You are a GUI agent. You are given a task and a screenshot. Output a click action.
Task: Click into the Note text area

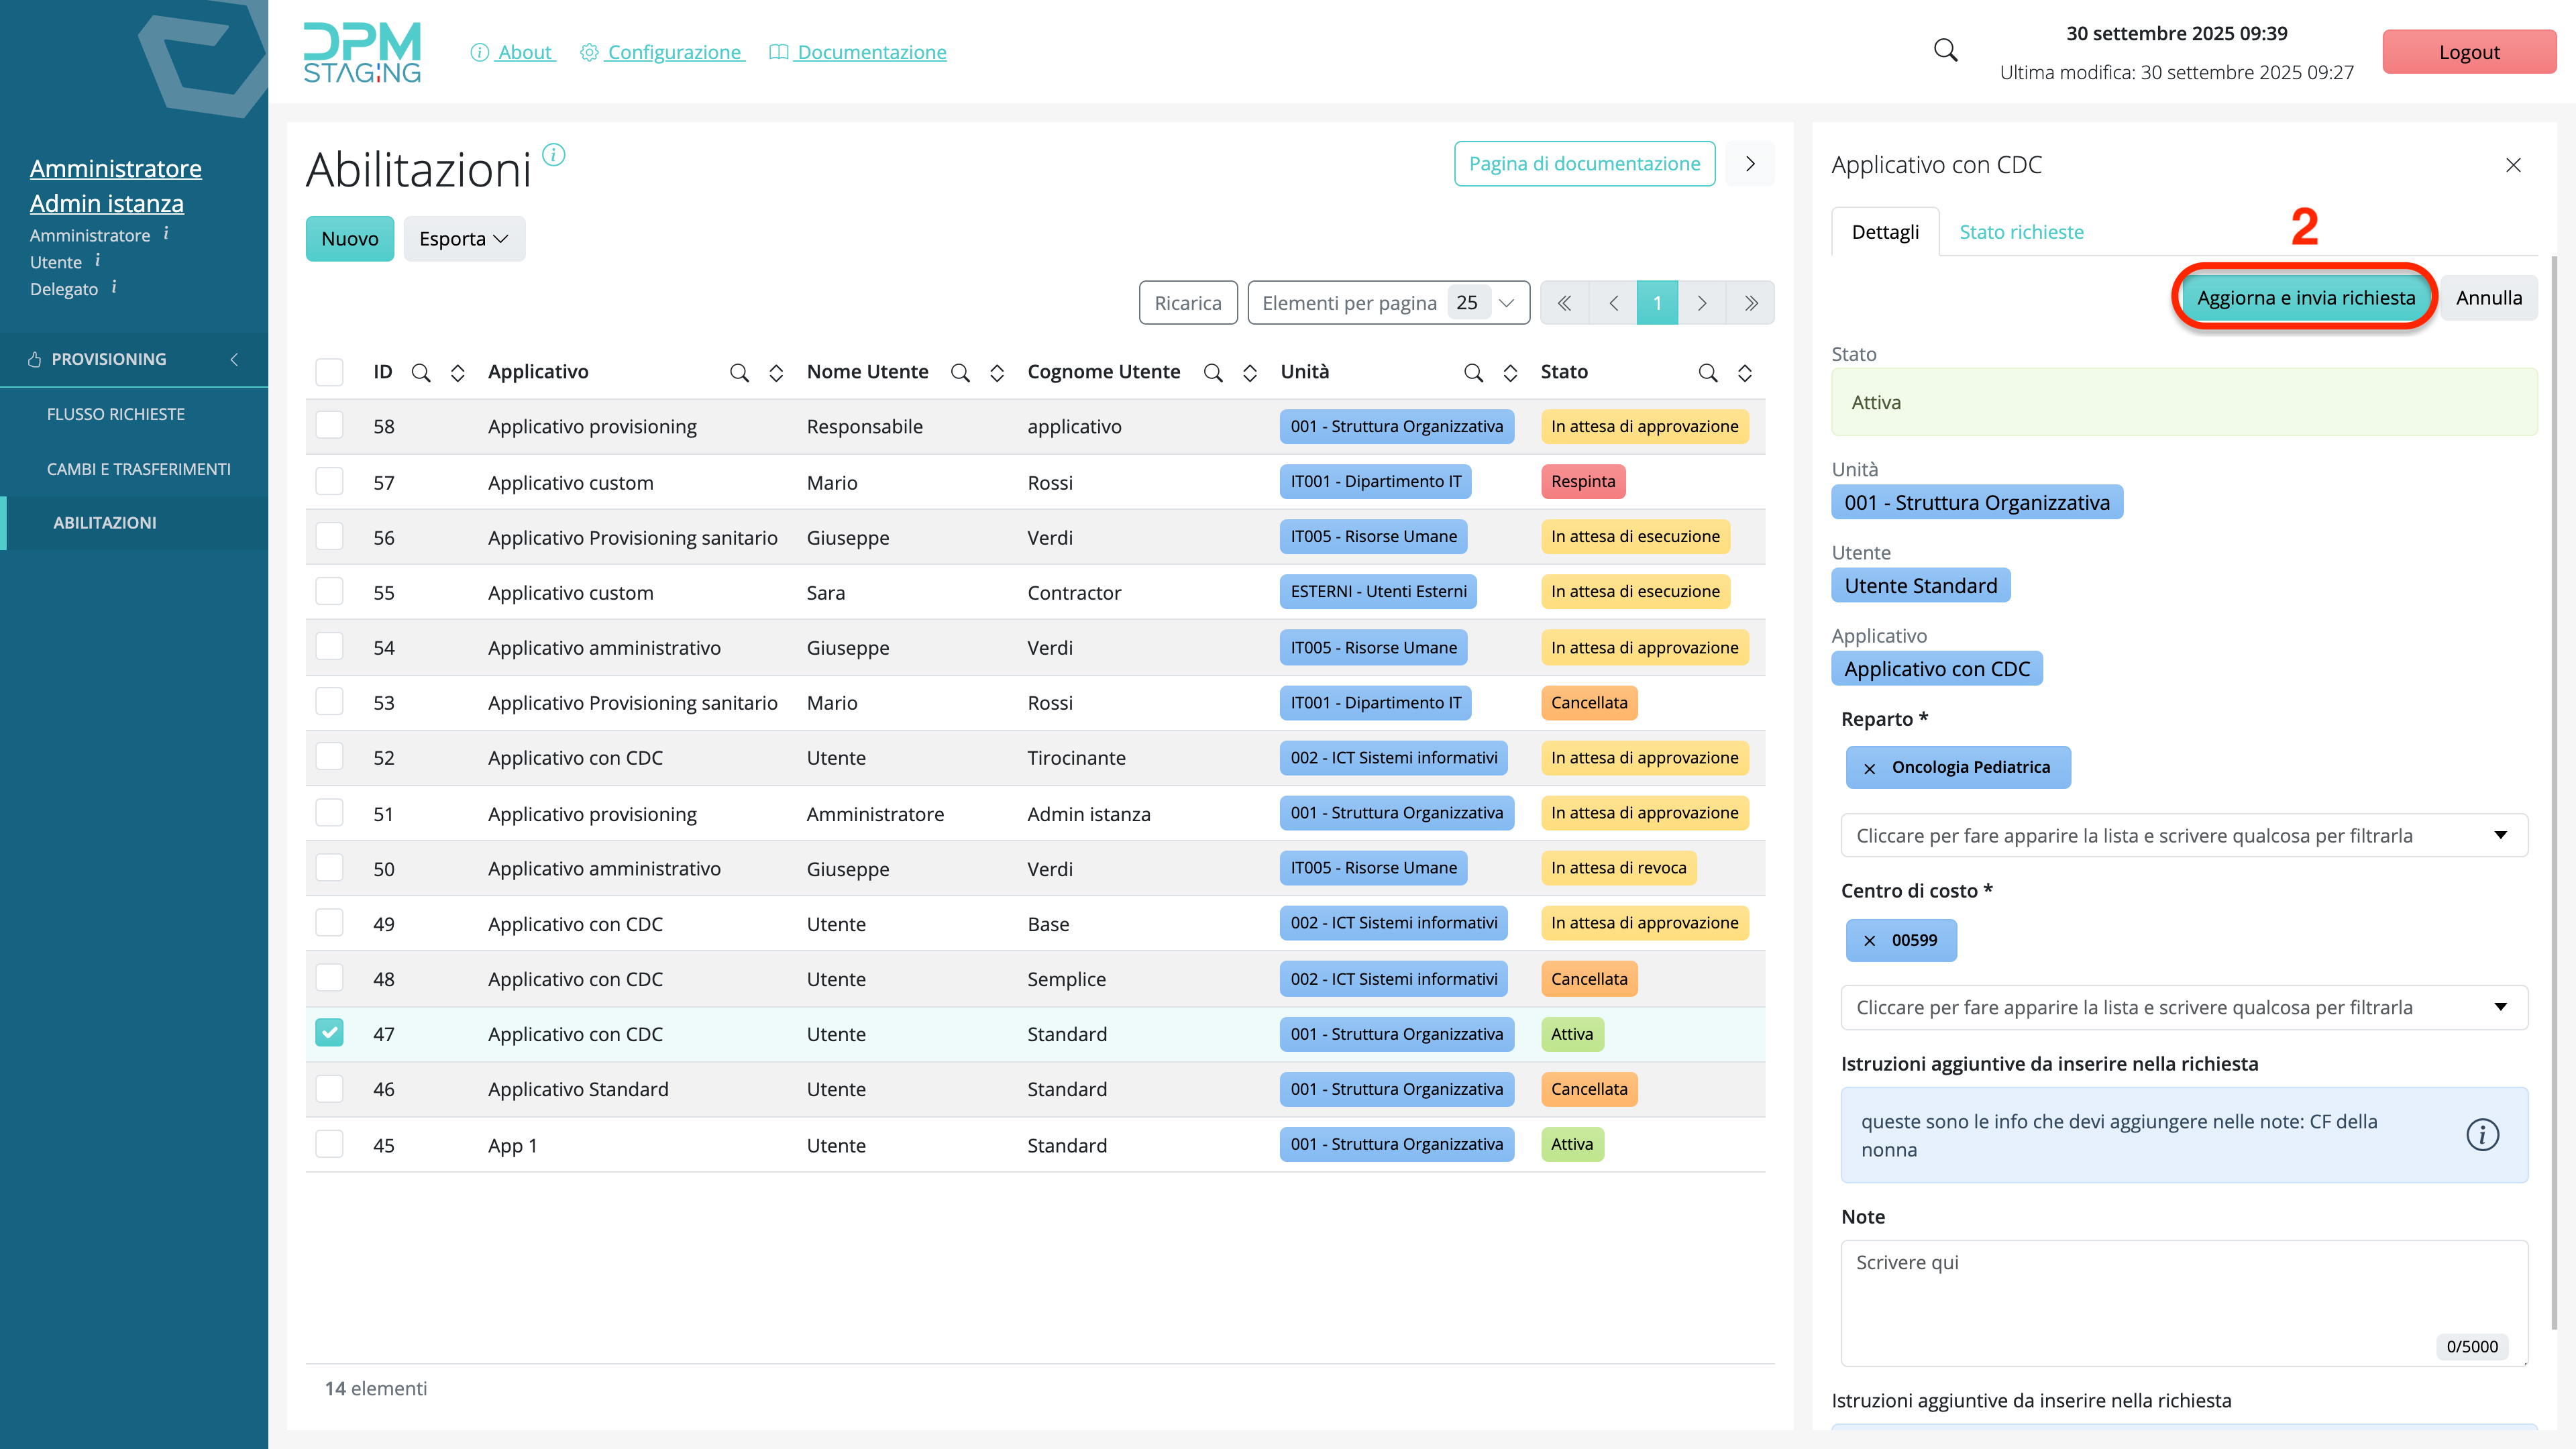pyautogui.click(x=2184, y=1300)
